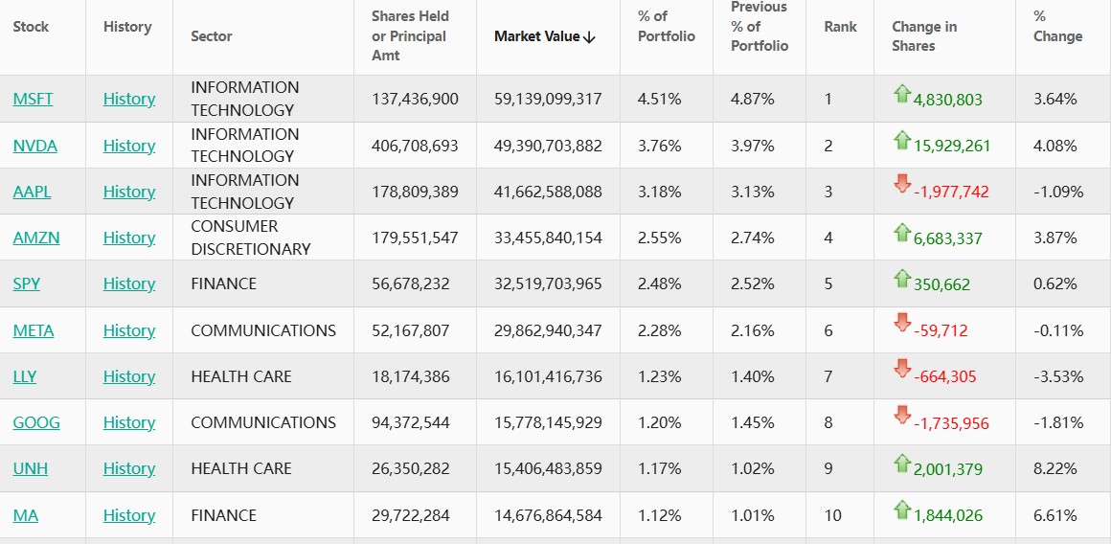
Task: Click the green up arrow for AMZN
Action: pos(901,233)
